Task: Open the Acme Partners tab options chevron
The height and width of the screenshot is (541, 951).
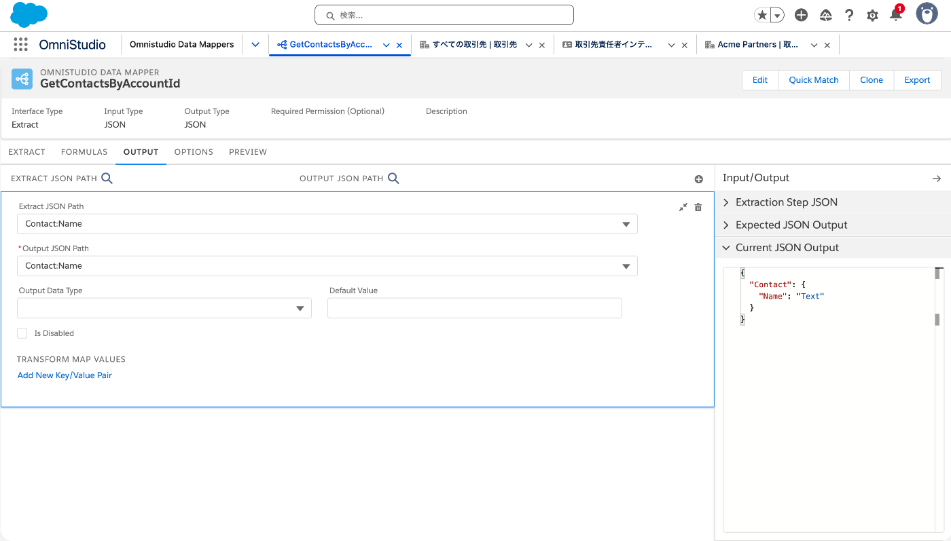Action: coord(814,45)
